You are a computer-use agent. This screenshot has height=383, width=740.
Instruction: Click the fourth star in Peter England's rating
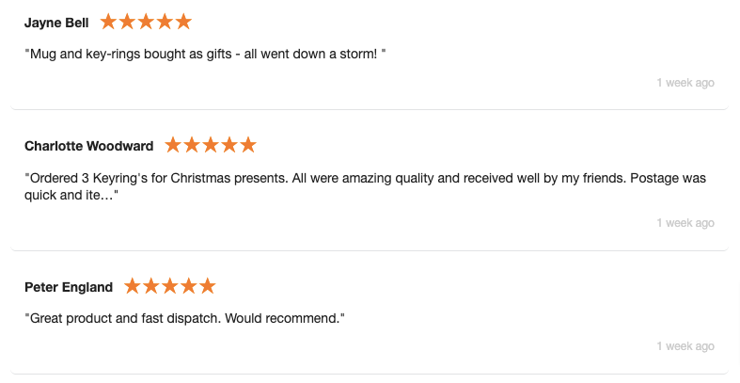[189, 286]
